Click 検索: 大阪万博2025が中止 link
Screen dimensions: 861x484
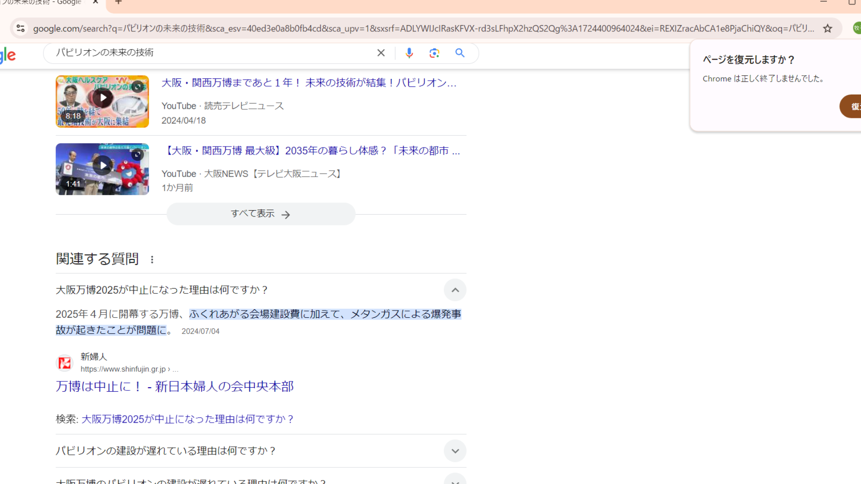(187, 419)
